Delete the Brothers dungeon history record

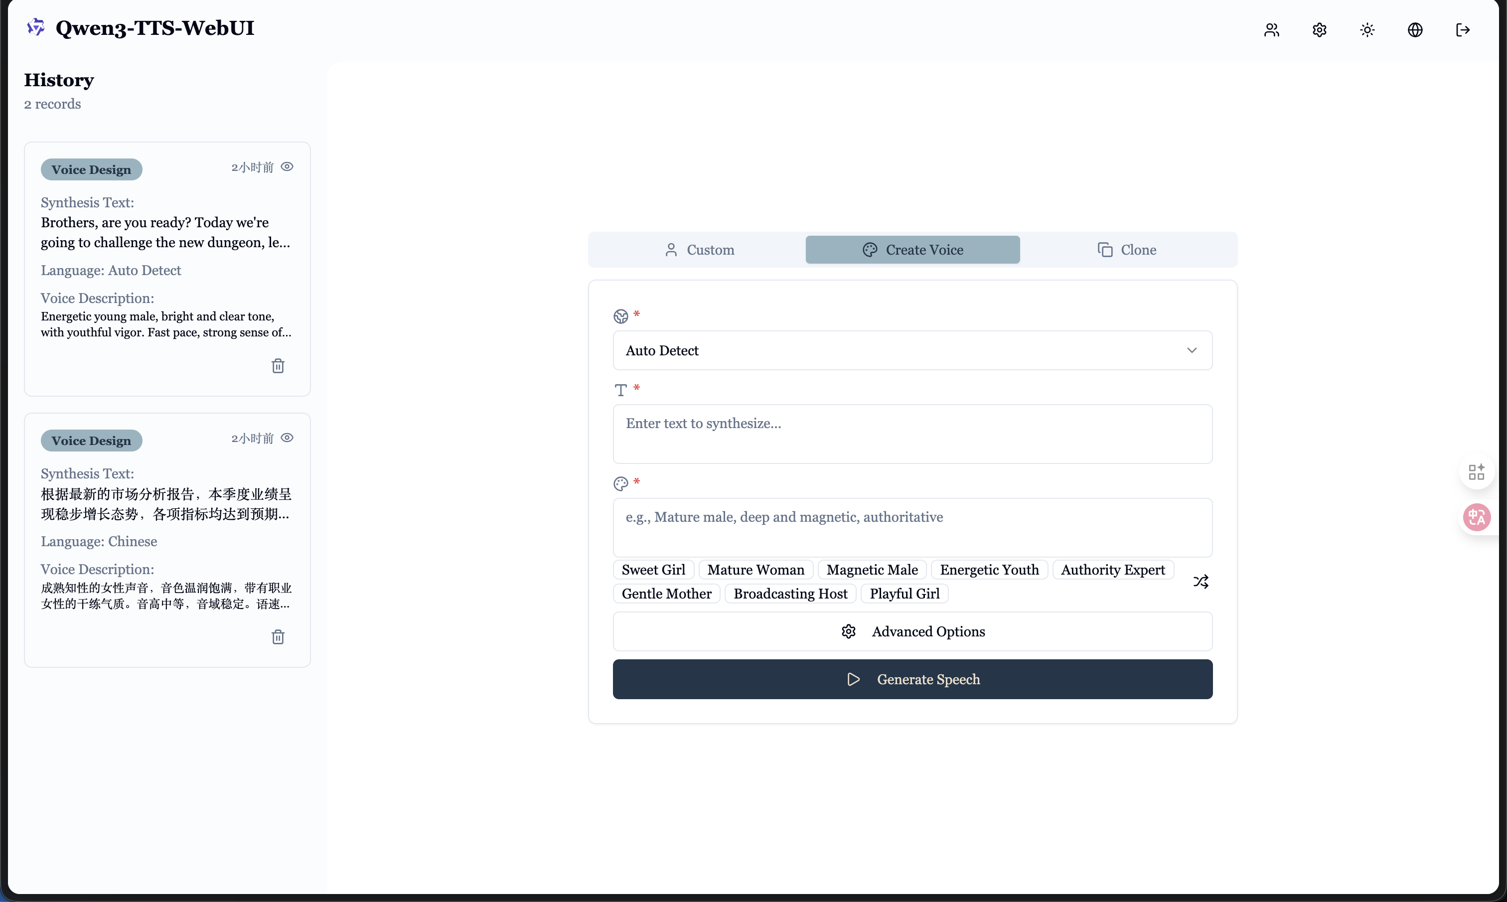click(x=278, y=366)
